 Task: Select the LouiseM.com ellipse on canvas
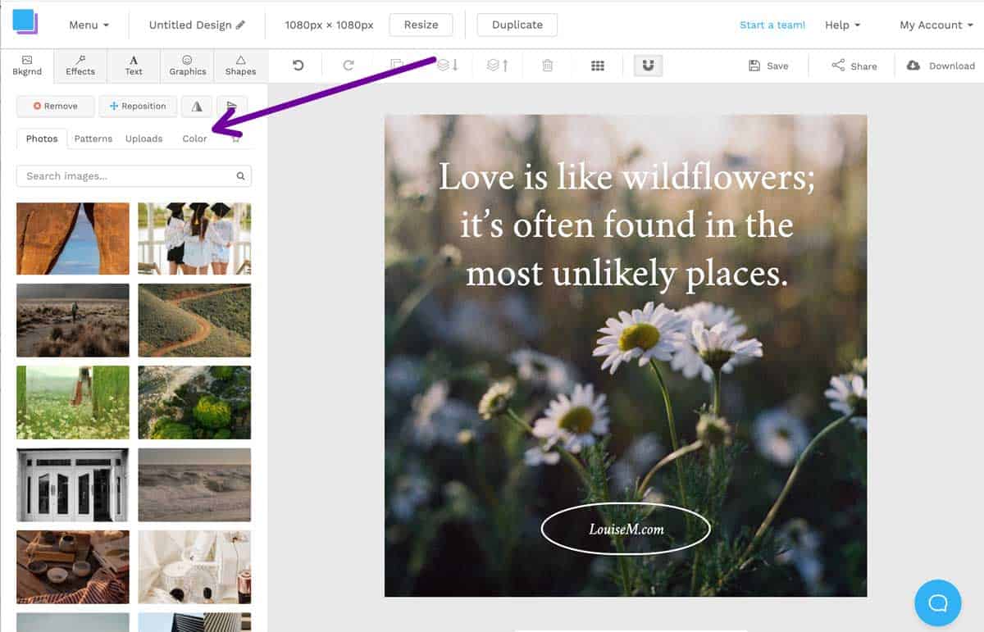(x=626, y=529)
